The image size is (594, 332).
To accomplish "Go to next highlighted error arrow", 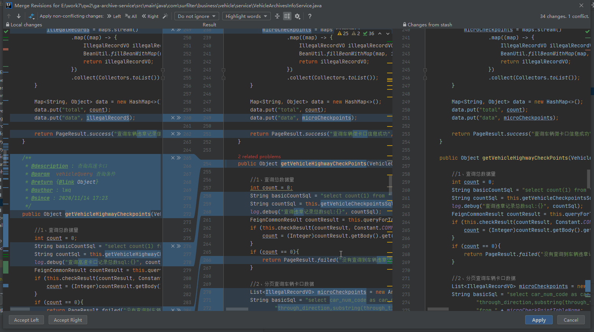I will (x=388, y=34).
